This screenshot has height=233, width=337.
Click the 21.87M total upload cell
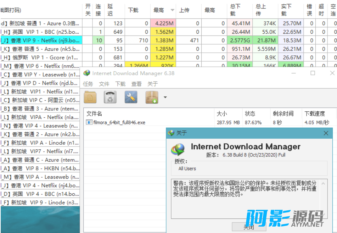pos(265,40)
